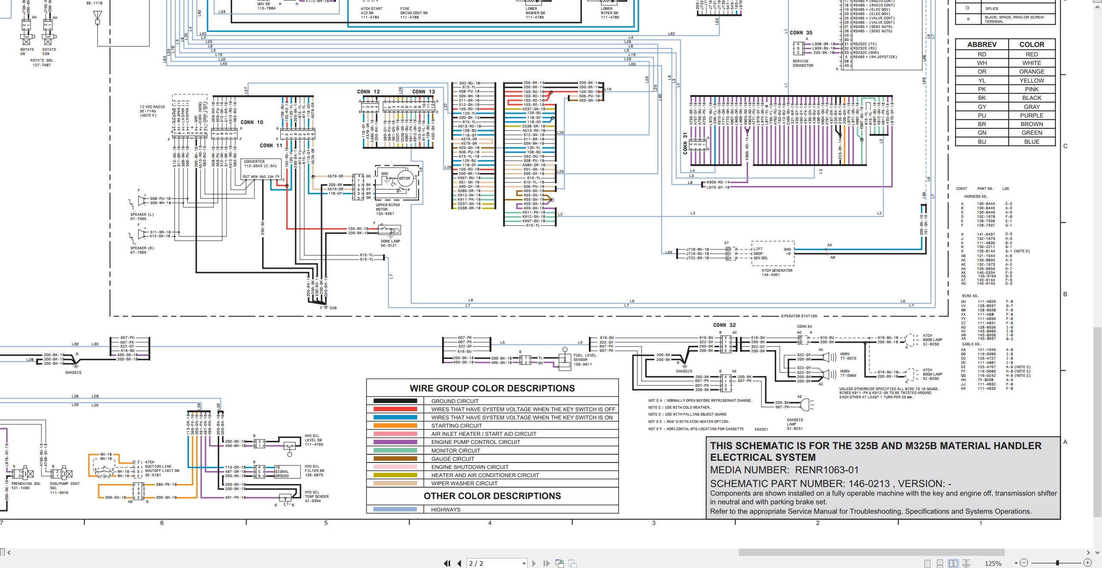The image size is (1102, 568).
Task: Click the TRENCHING SOL 121-1490 label
Action: coord(25,486)
